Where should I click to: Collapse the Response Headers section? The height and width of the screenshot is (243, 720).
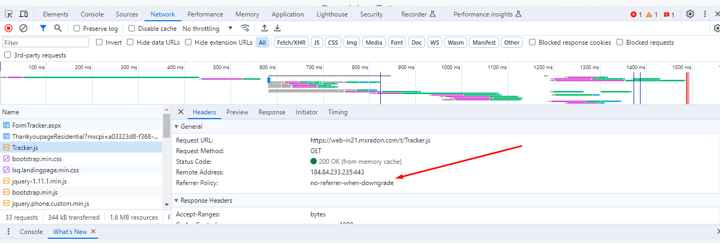tap(177, 200)
